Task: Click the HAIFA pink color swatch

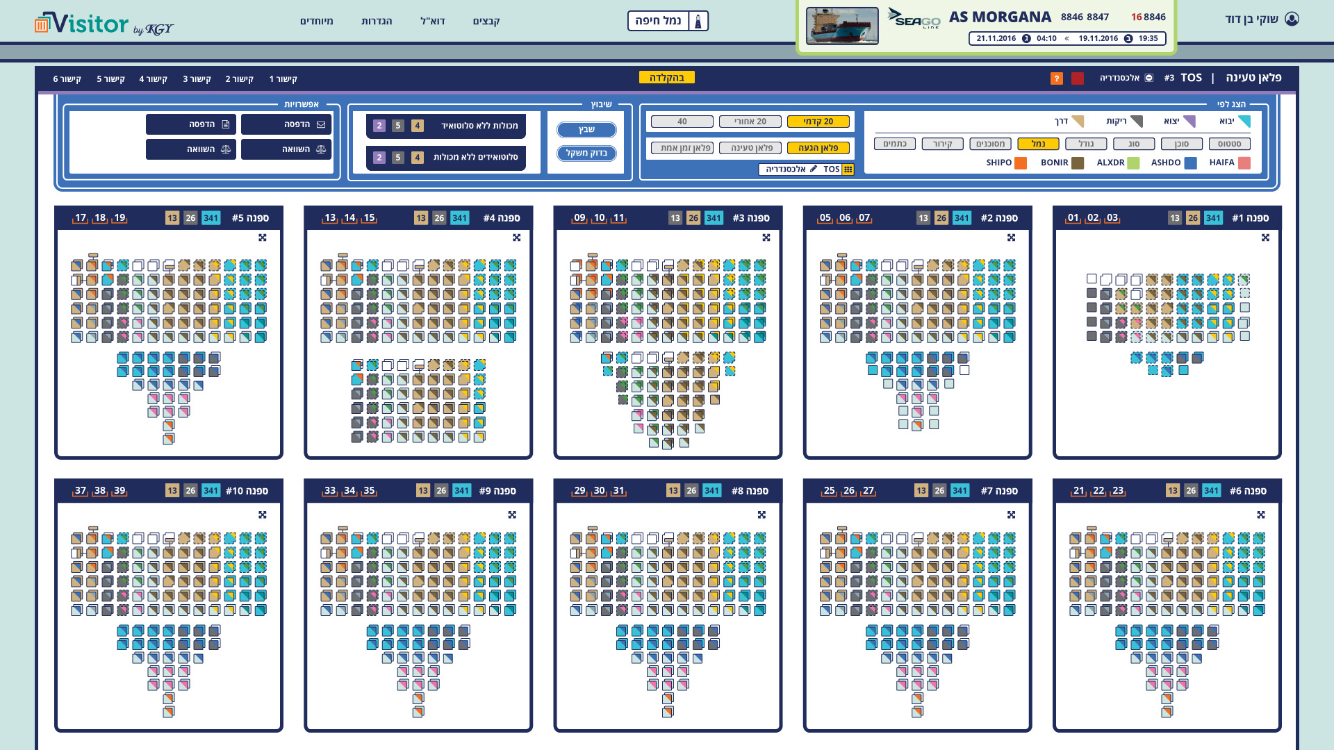Action: pyautogui.click(x=1244, y=163)
